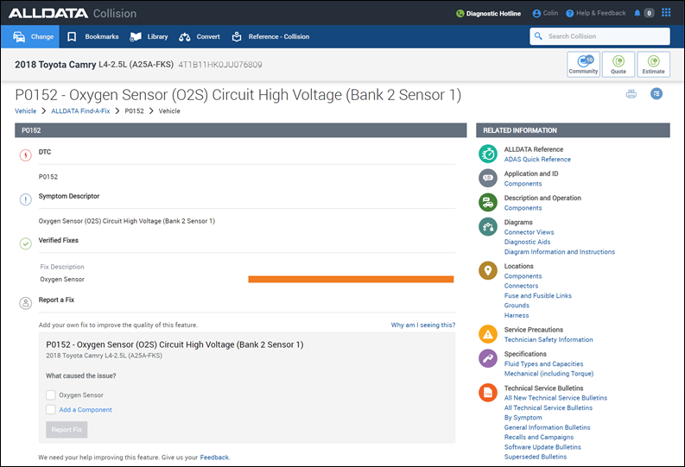685x467 pixels.
Task: Check the Oxygen Sensor checkbox
Action: coord(51,394)
